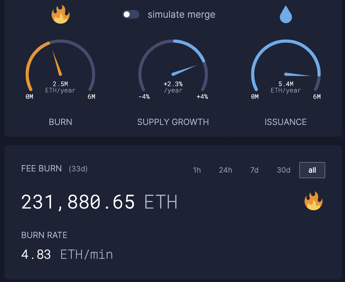Select the 30d time frame
Viewport: 345px width, 282px height.
tap(284, 170)
